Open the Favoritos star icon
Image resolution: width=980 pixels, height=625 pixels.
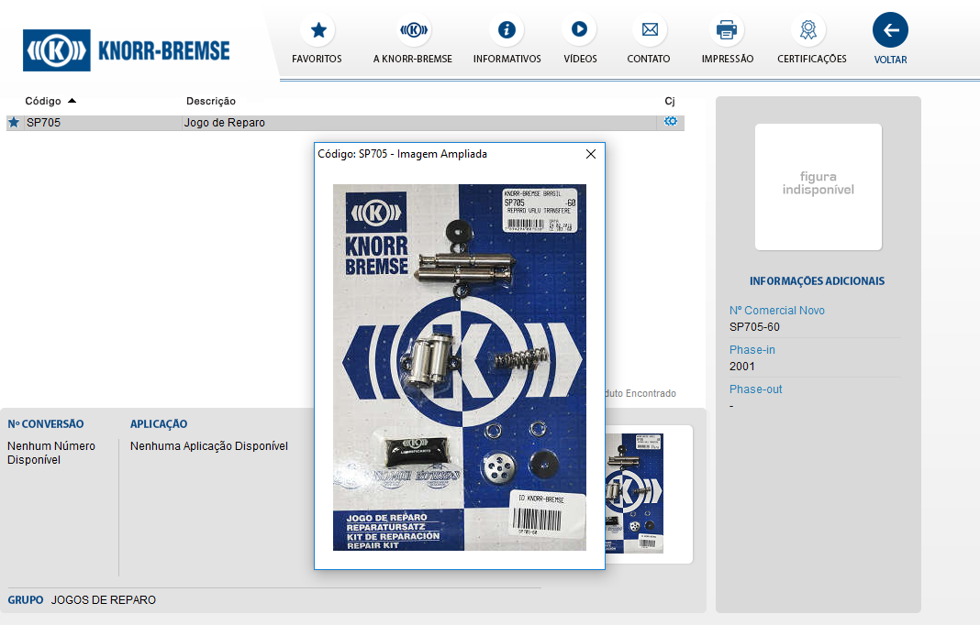[x=317, y=30]
